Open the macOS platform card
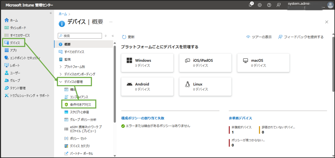This screenshot has height=158, width=335. click(x=263, y=63)
